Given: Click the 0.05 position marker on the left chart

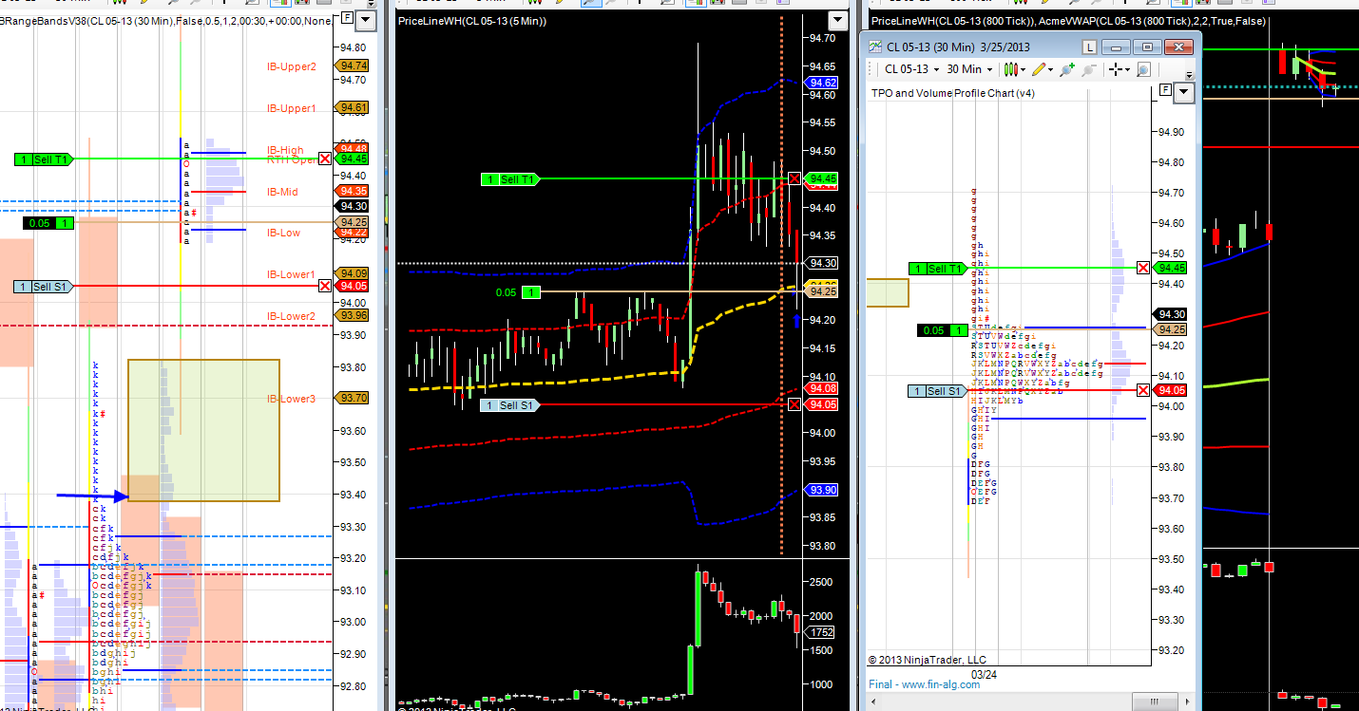Looking at the screenshot, I should click(x=49, y=223).
